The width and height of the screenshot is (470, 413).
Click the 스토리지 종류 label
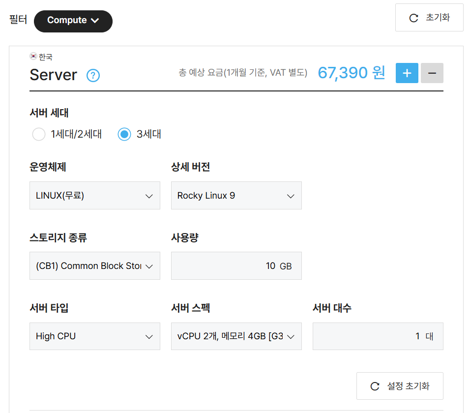58,237
